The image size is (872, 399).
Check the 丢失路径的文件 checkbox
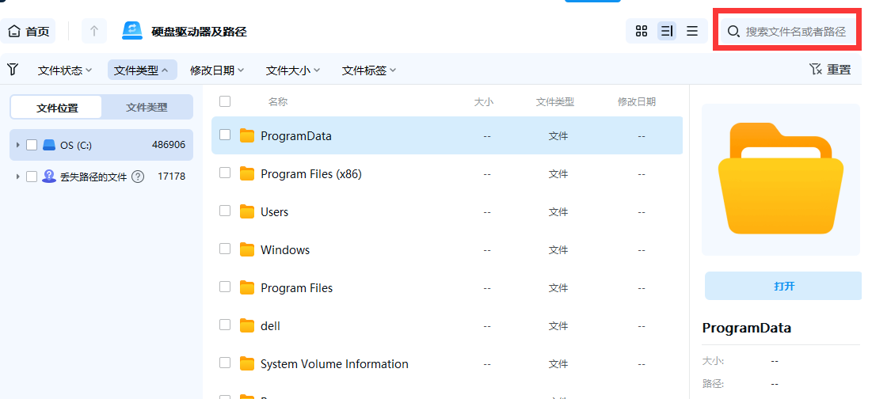click(32, 177)
